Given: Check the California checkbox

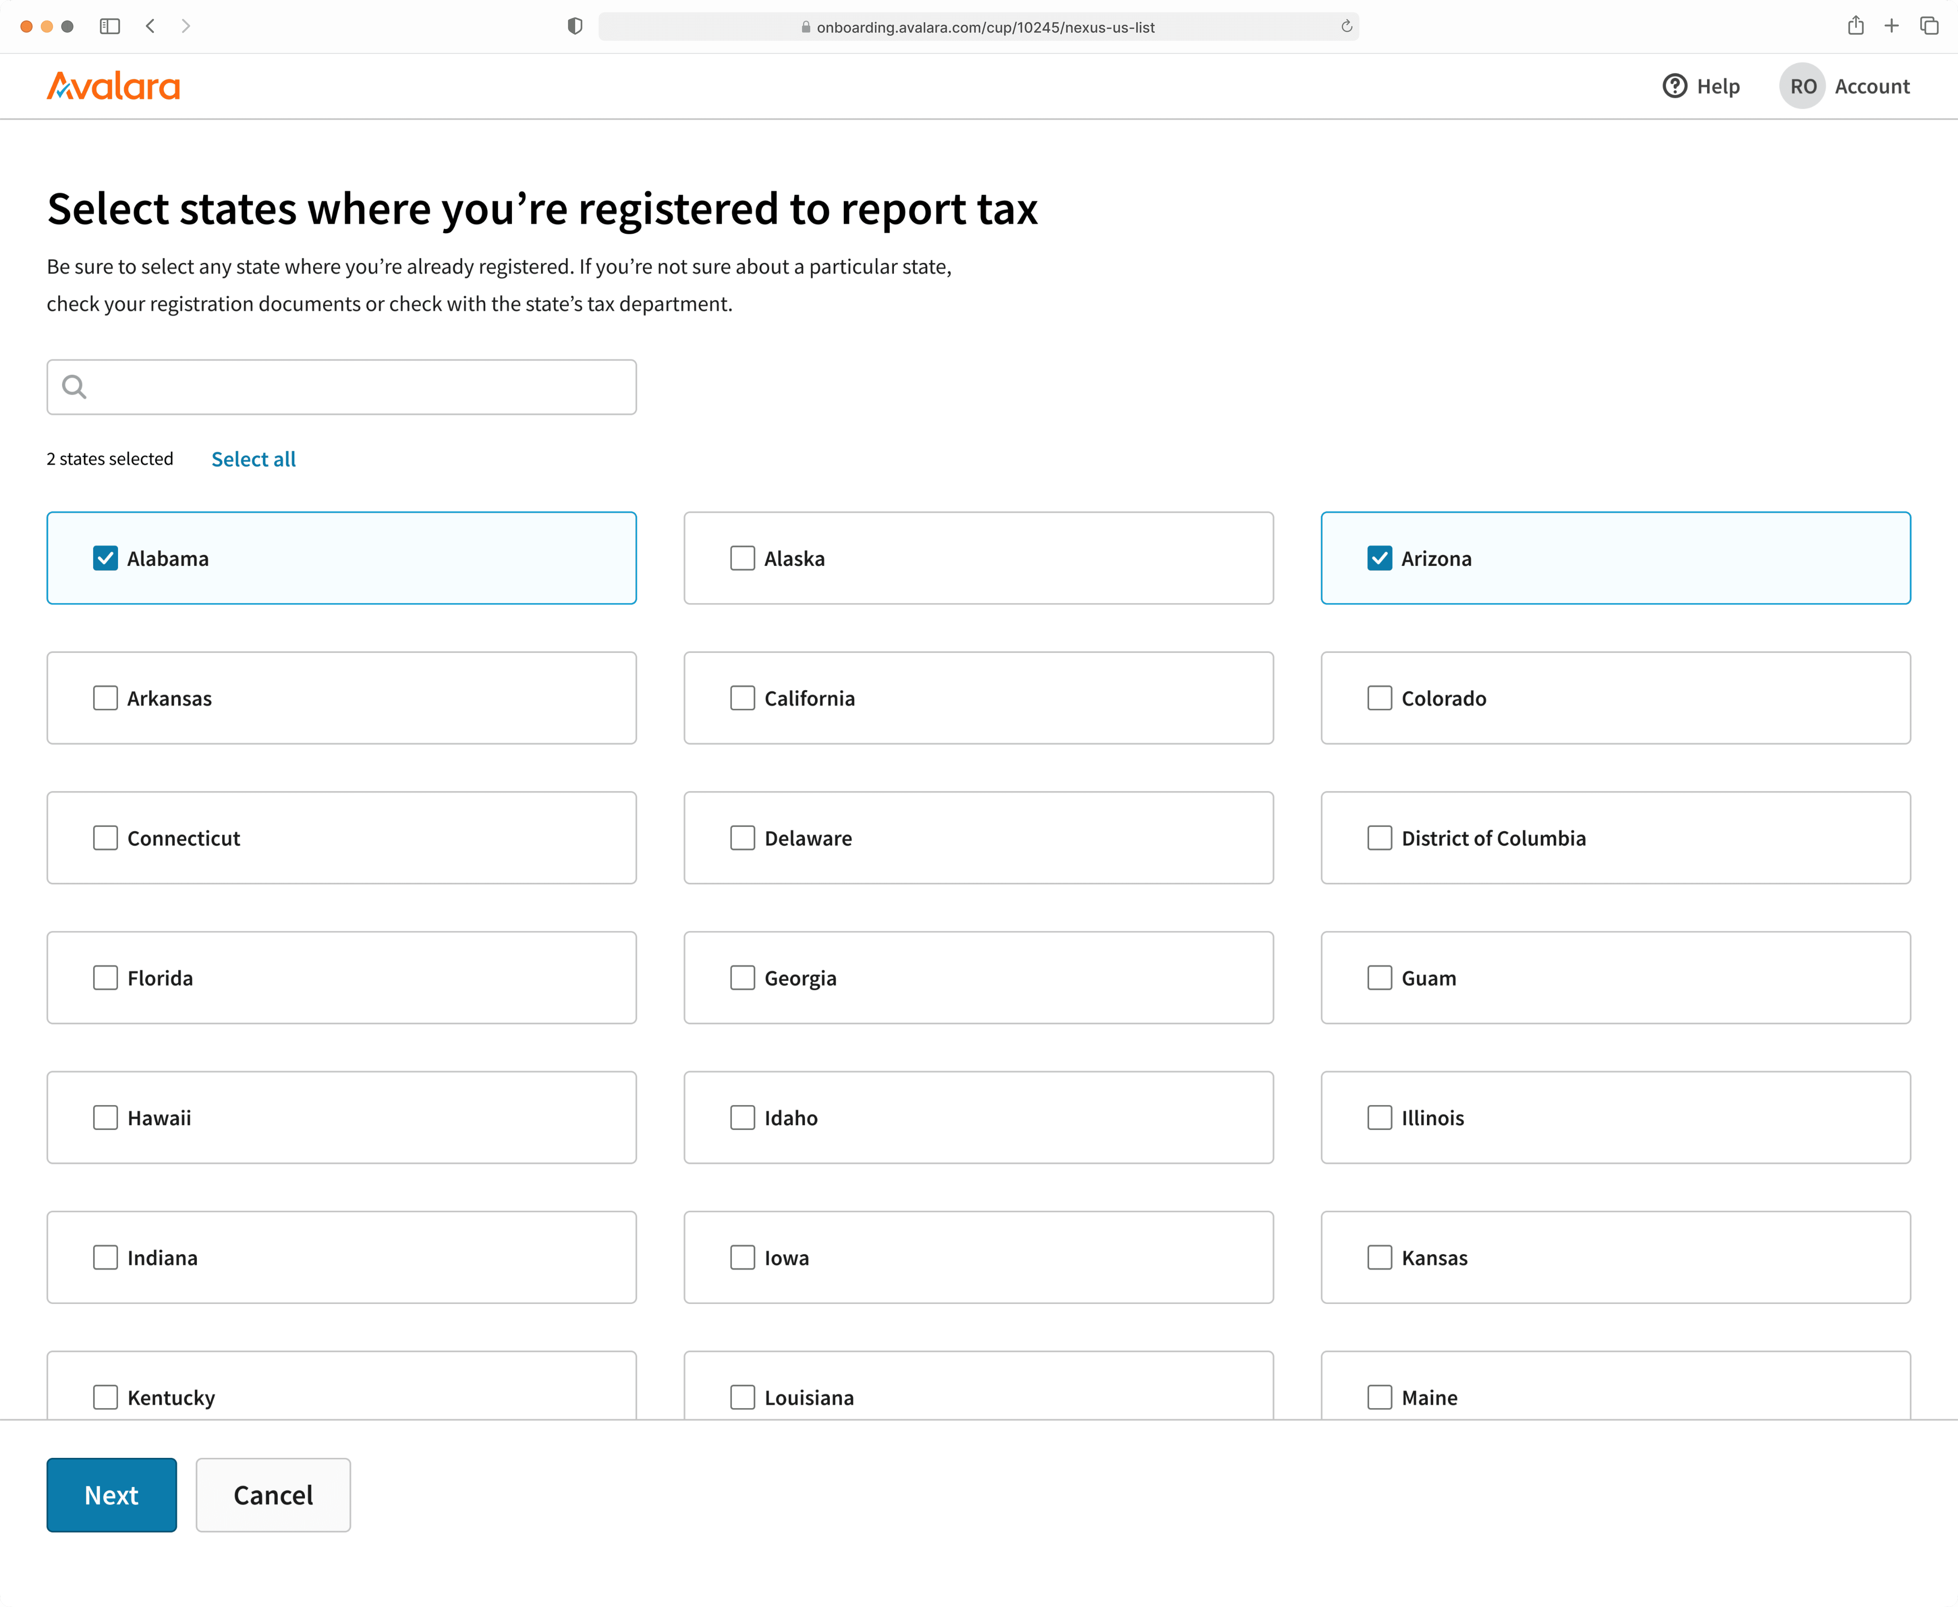Looking at the screenshot, I should click(742, 698).
